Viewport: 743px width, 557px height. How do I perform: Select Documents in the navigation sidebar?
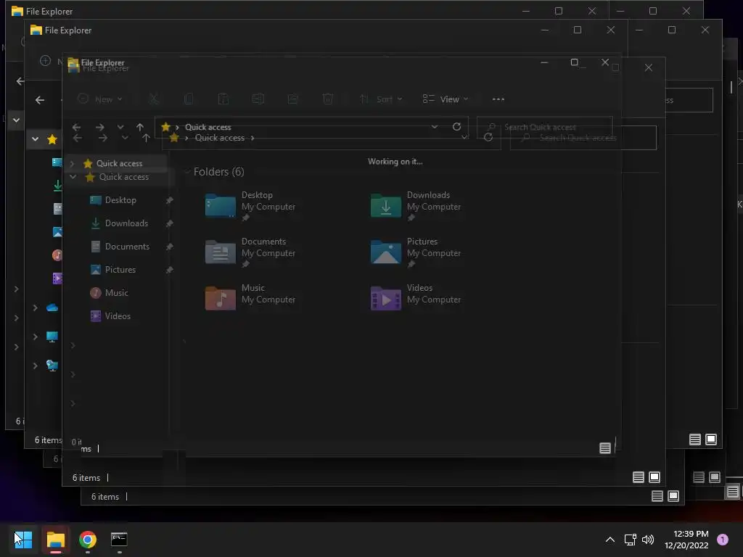[x=127, y=247]
